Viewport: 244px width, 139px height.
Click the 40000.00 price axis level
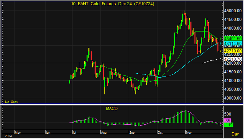coord(233,98)
